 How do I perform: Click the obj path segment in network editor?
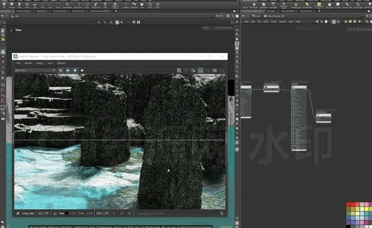point(256,16)
